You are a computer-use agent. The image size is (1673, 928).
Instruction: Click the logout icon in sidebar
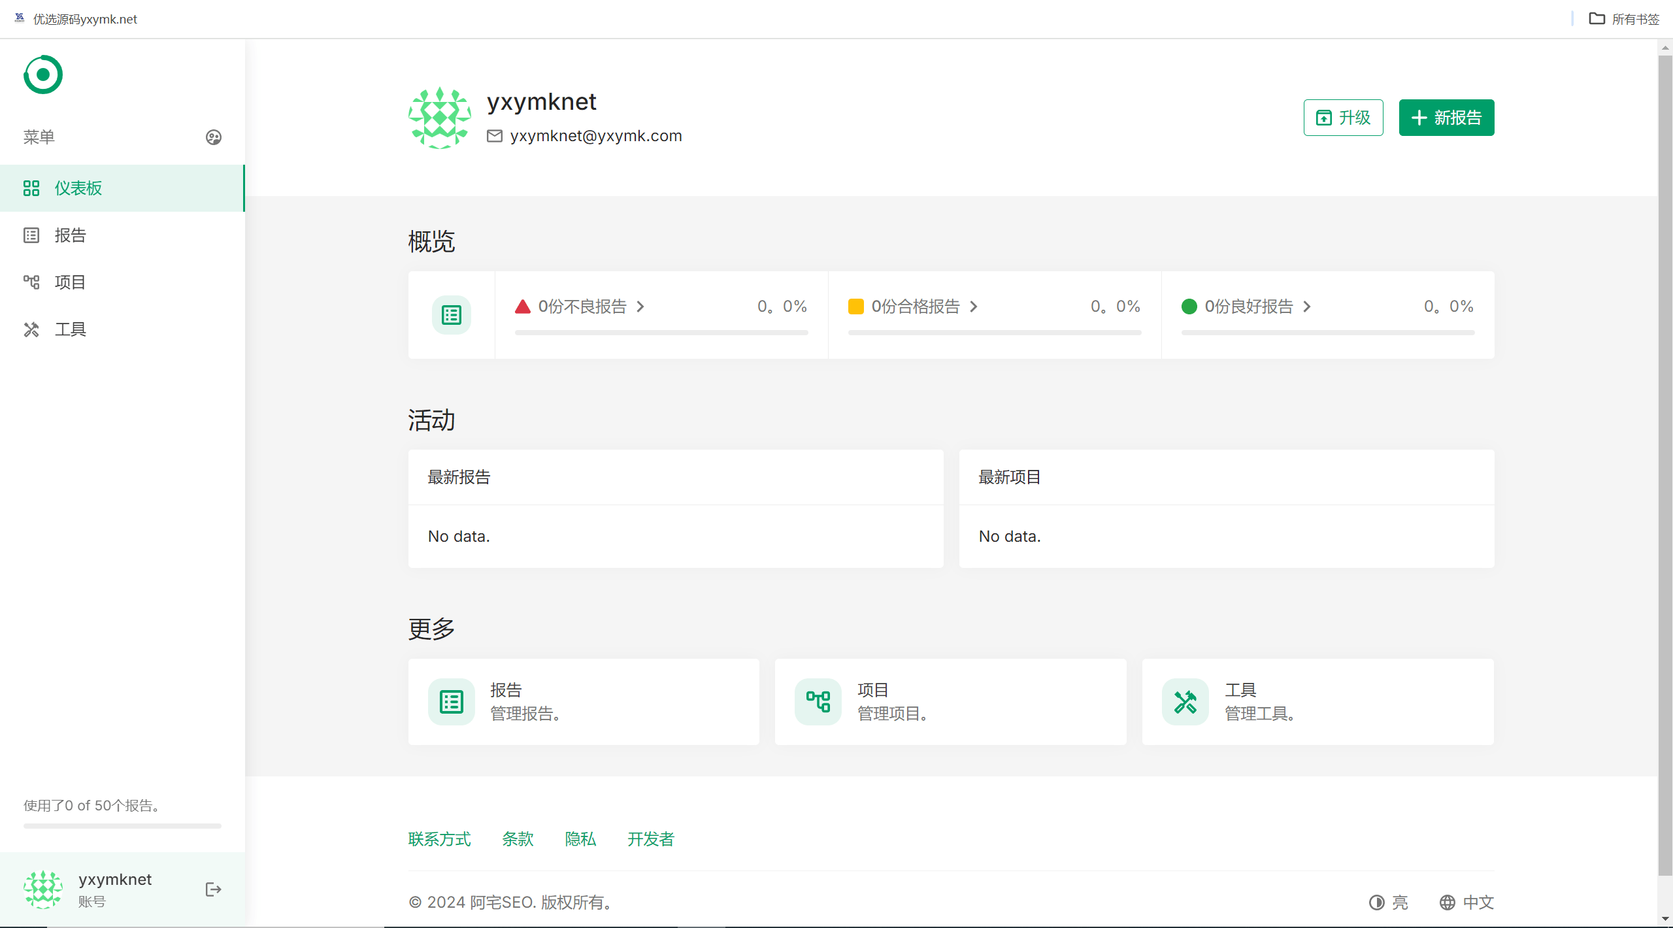point(214,889)
